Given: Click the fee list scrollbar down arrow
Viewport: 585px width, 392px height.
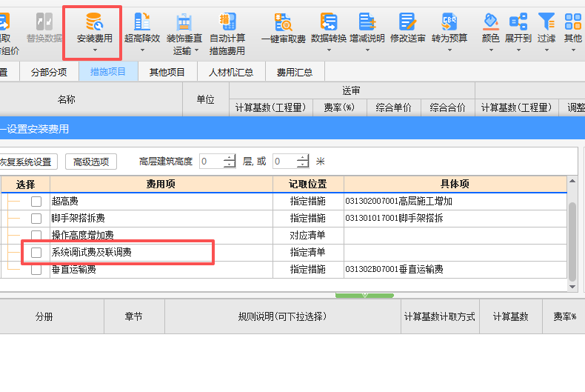Looking at the screenshot, I should click(572, 287).
